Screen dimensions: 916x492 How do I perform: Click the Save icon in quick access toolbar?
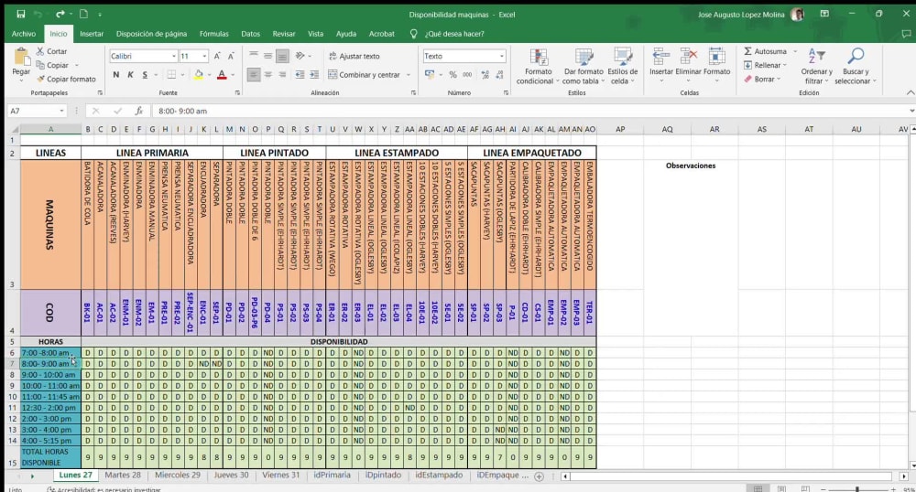coord(21,14)
